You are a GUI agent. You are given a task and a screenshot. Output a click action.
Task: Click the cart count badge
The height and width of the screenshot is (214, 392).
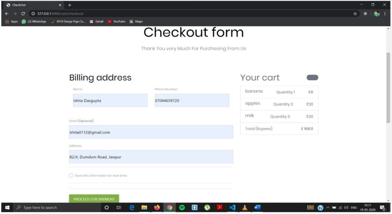(x=313, y=77)
